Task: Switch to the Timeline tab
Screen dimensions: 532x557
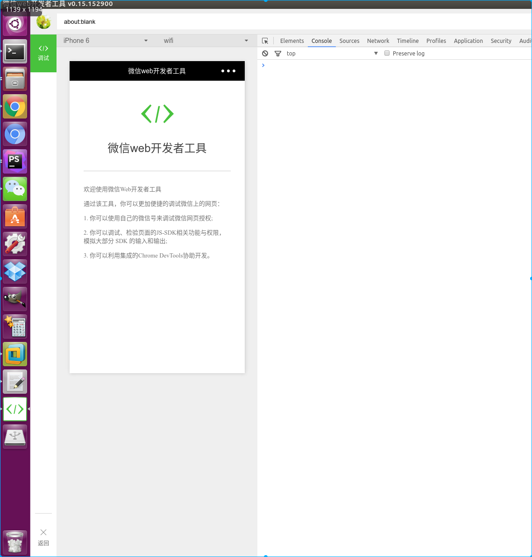Action: (x=408, y=41)
